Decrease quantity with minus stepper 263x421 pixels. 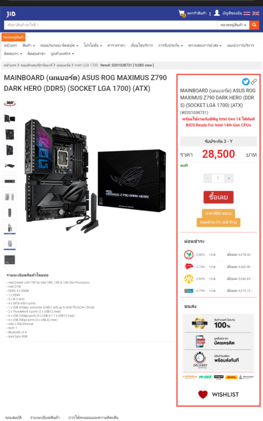tap(207, 178)
